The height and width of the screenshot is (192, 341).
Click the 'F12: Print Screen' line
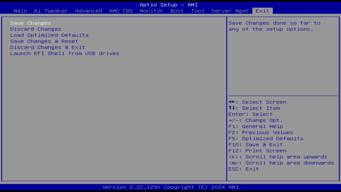pos(257,151)
